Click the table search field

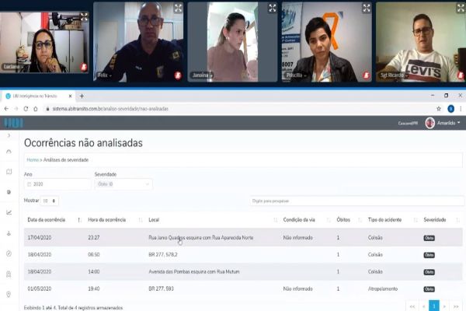point(311,201)
